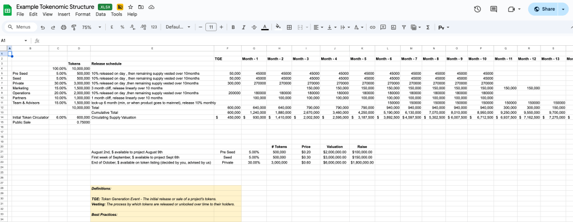Undo the last action
The height and width of the screenshot is (222, 573).
43,27
